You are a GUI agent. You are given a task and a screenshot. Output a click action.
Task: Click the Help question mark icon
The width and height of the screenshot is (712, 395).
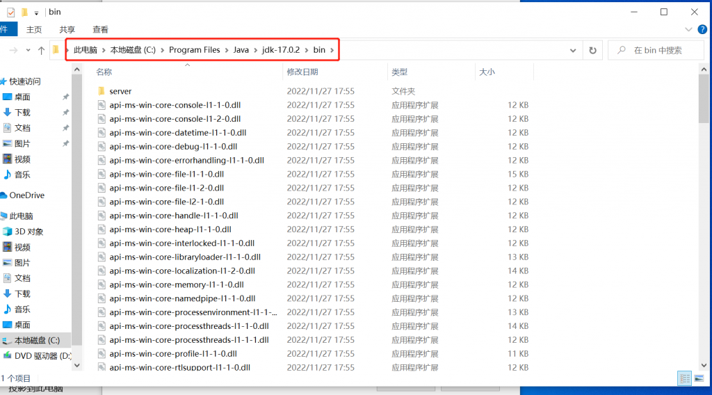click(702, 29)
